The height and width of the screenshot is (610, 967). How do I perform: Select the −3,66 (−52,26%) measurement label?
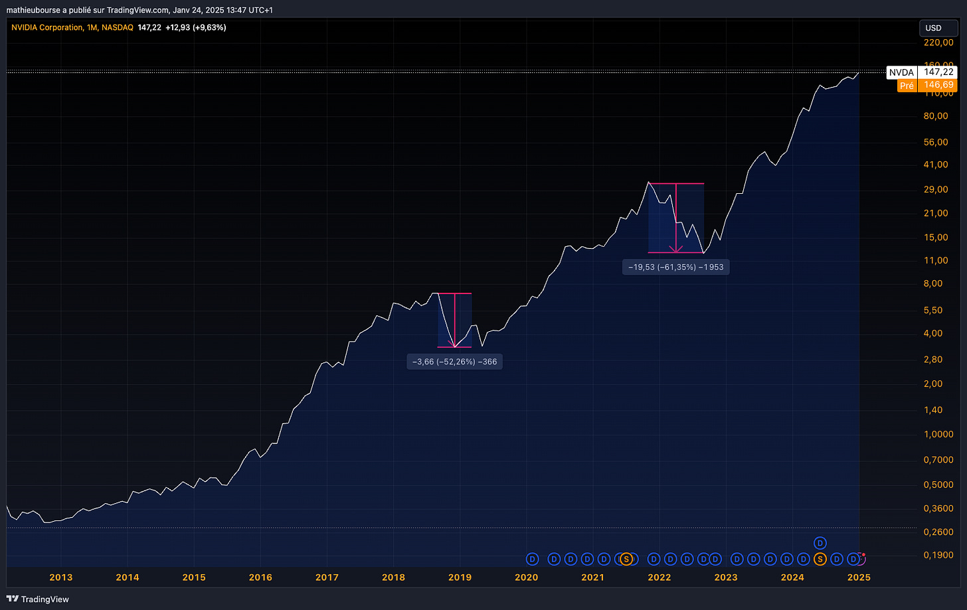pyautogui.click(x=454, y=362)
